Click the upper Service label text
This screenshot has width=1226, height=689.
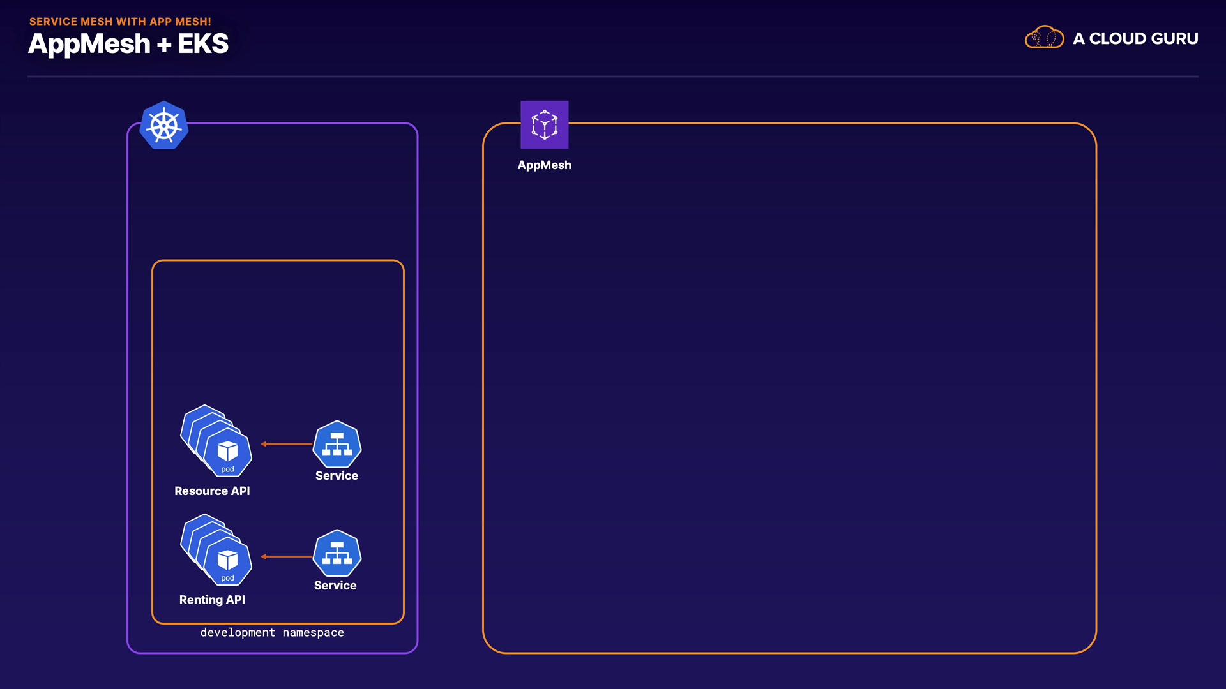[x=337, y=476]
